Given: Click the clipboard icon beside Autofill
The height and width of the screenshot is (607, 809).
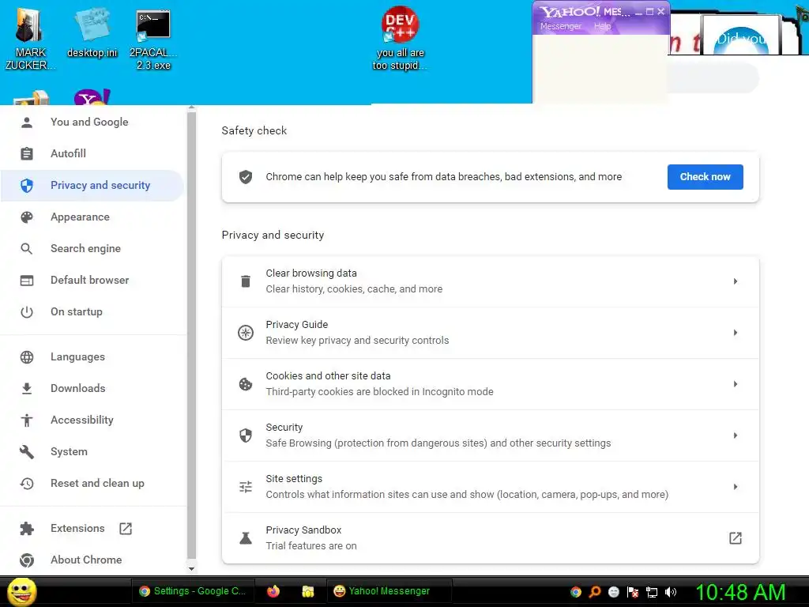Looking at the screenshot, I should (x=27, y=154).
